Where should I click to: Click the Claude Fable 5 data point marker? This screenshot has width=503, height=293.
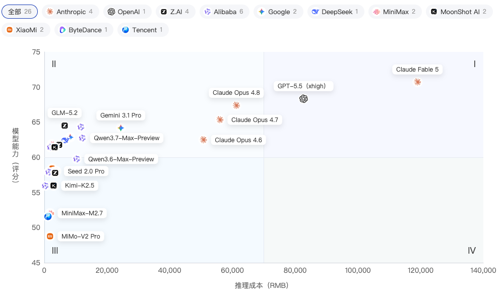click(417, 82)
